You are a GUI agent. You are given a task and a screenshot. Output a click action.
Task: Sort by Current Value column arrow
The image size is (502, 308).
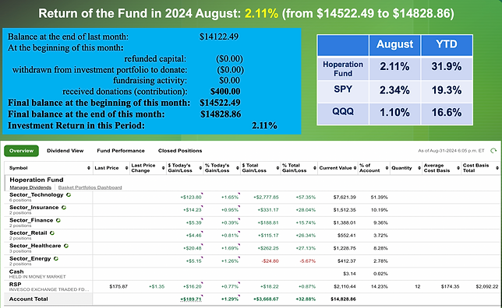(x=355, y=168)
